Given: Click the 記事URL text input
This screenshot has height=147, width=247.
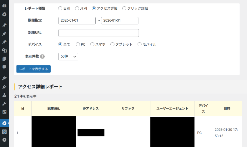Looking at the screenshot, I should (x=98, y=33).
